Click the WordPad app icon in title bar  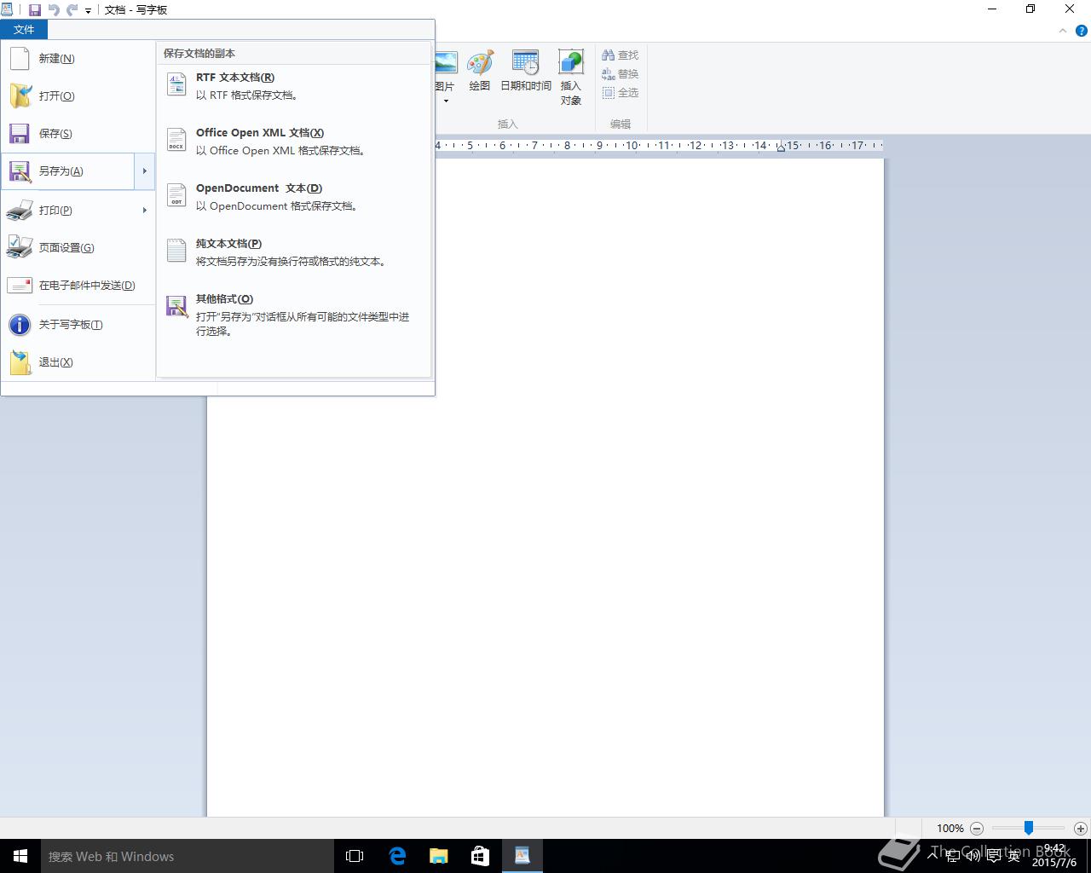coord(8,9)
